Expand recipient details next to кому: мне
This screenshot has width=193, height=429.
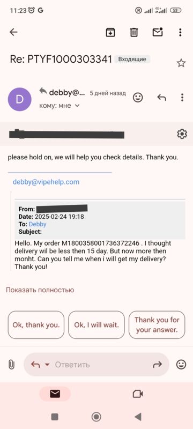tap(77, 105)
